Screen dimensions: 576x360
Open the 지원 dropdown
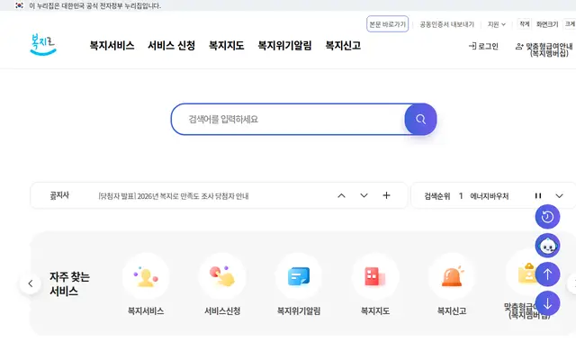click(496, 24)
